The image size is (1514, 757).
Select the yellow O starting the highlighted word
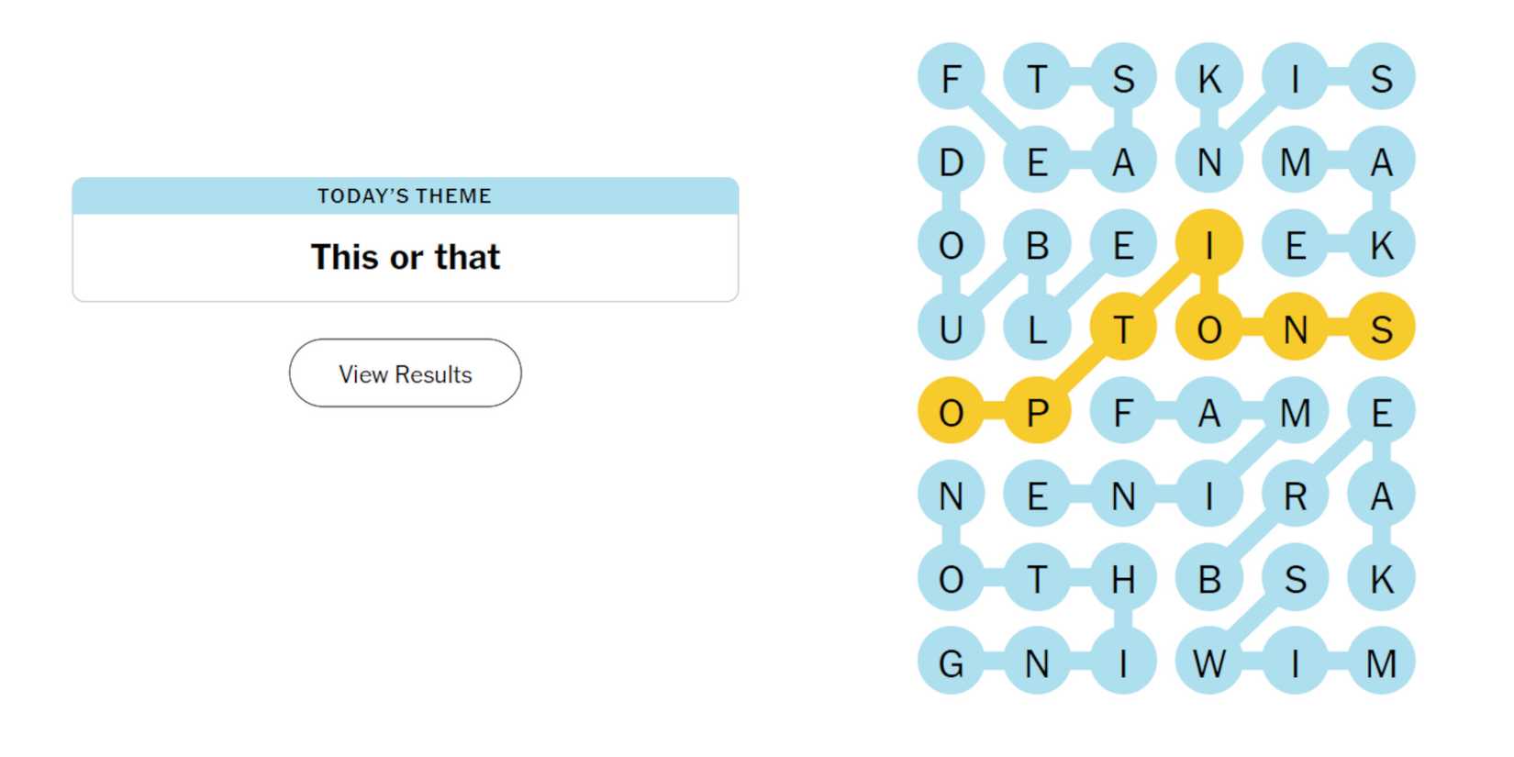pos(949,413)
